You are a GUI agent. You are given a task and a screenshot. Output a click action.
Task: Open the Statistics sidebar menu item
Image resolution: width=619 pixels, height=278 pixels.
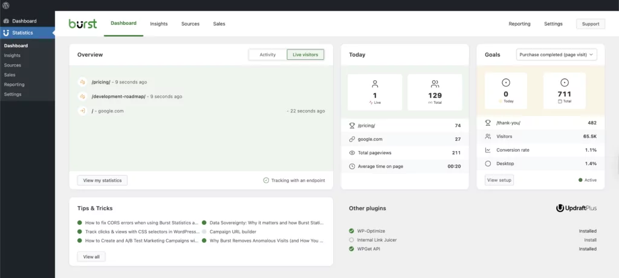(x=28, y=33)
